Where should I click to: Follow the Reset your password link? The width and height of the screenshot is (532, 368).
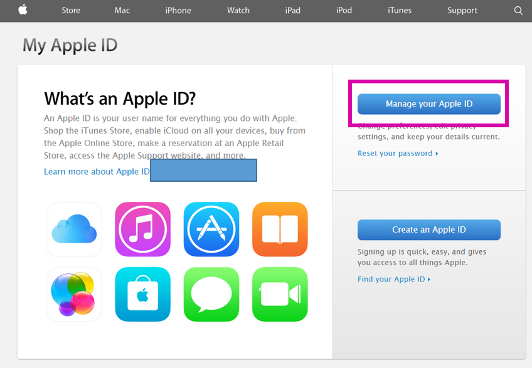(x=398, y=154)
